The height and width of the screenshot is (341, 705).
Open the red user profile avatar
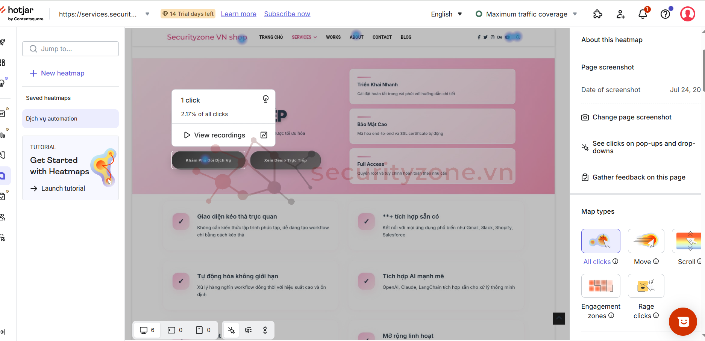pyautogui.click(x=688, y=14)
